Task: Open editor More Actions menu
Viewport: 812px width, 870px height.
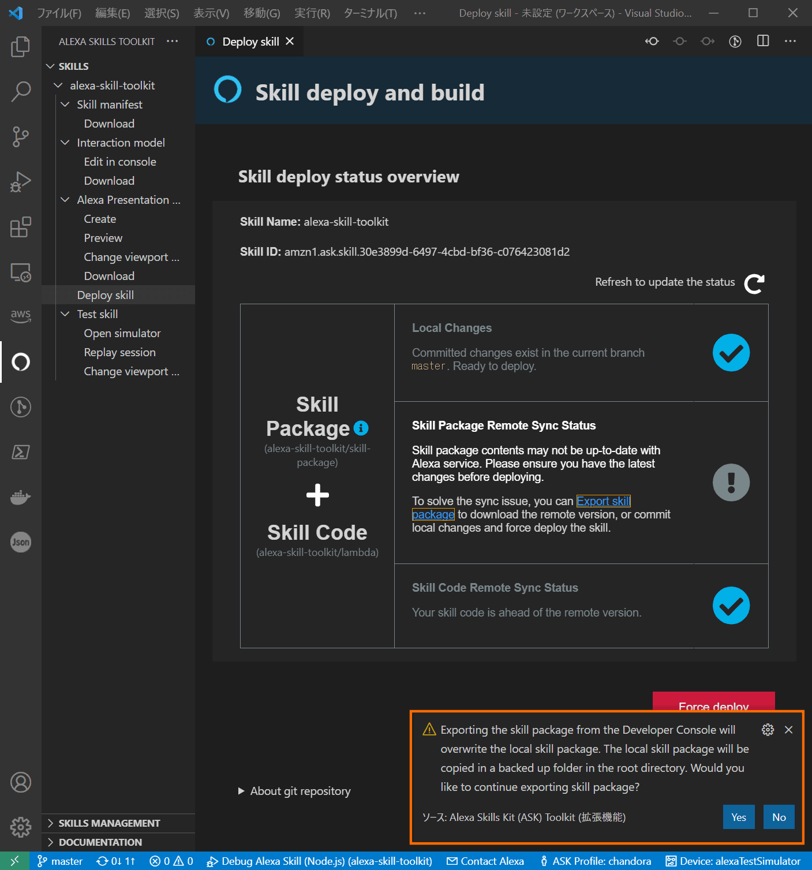Action: tap(790, 41)
